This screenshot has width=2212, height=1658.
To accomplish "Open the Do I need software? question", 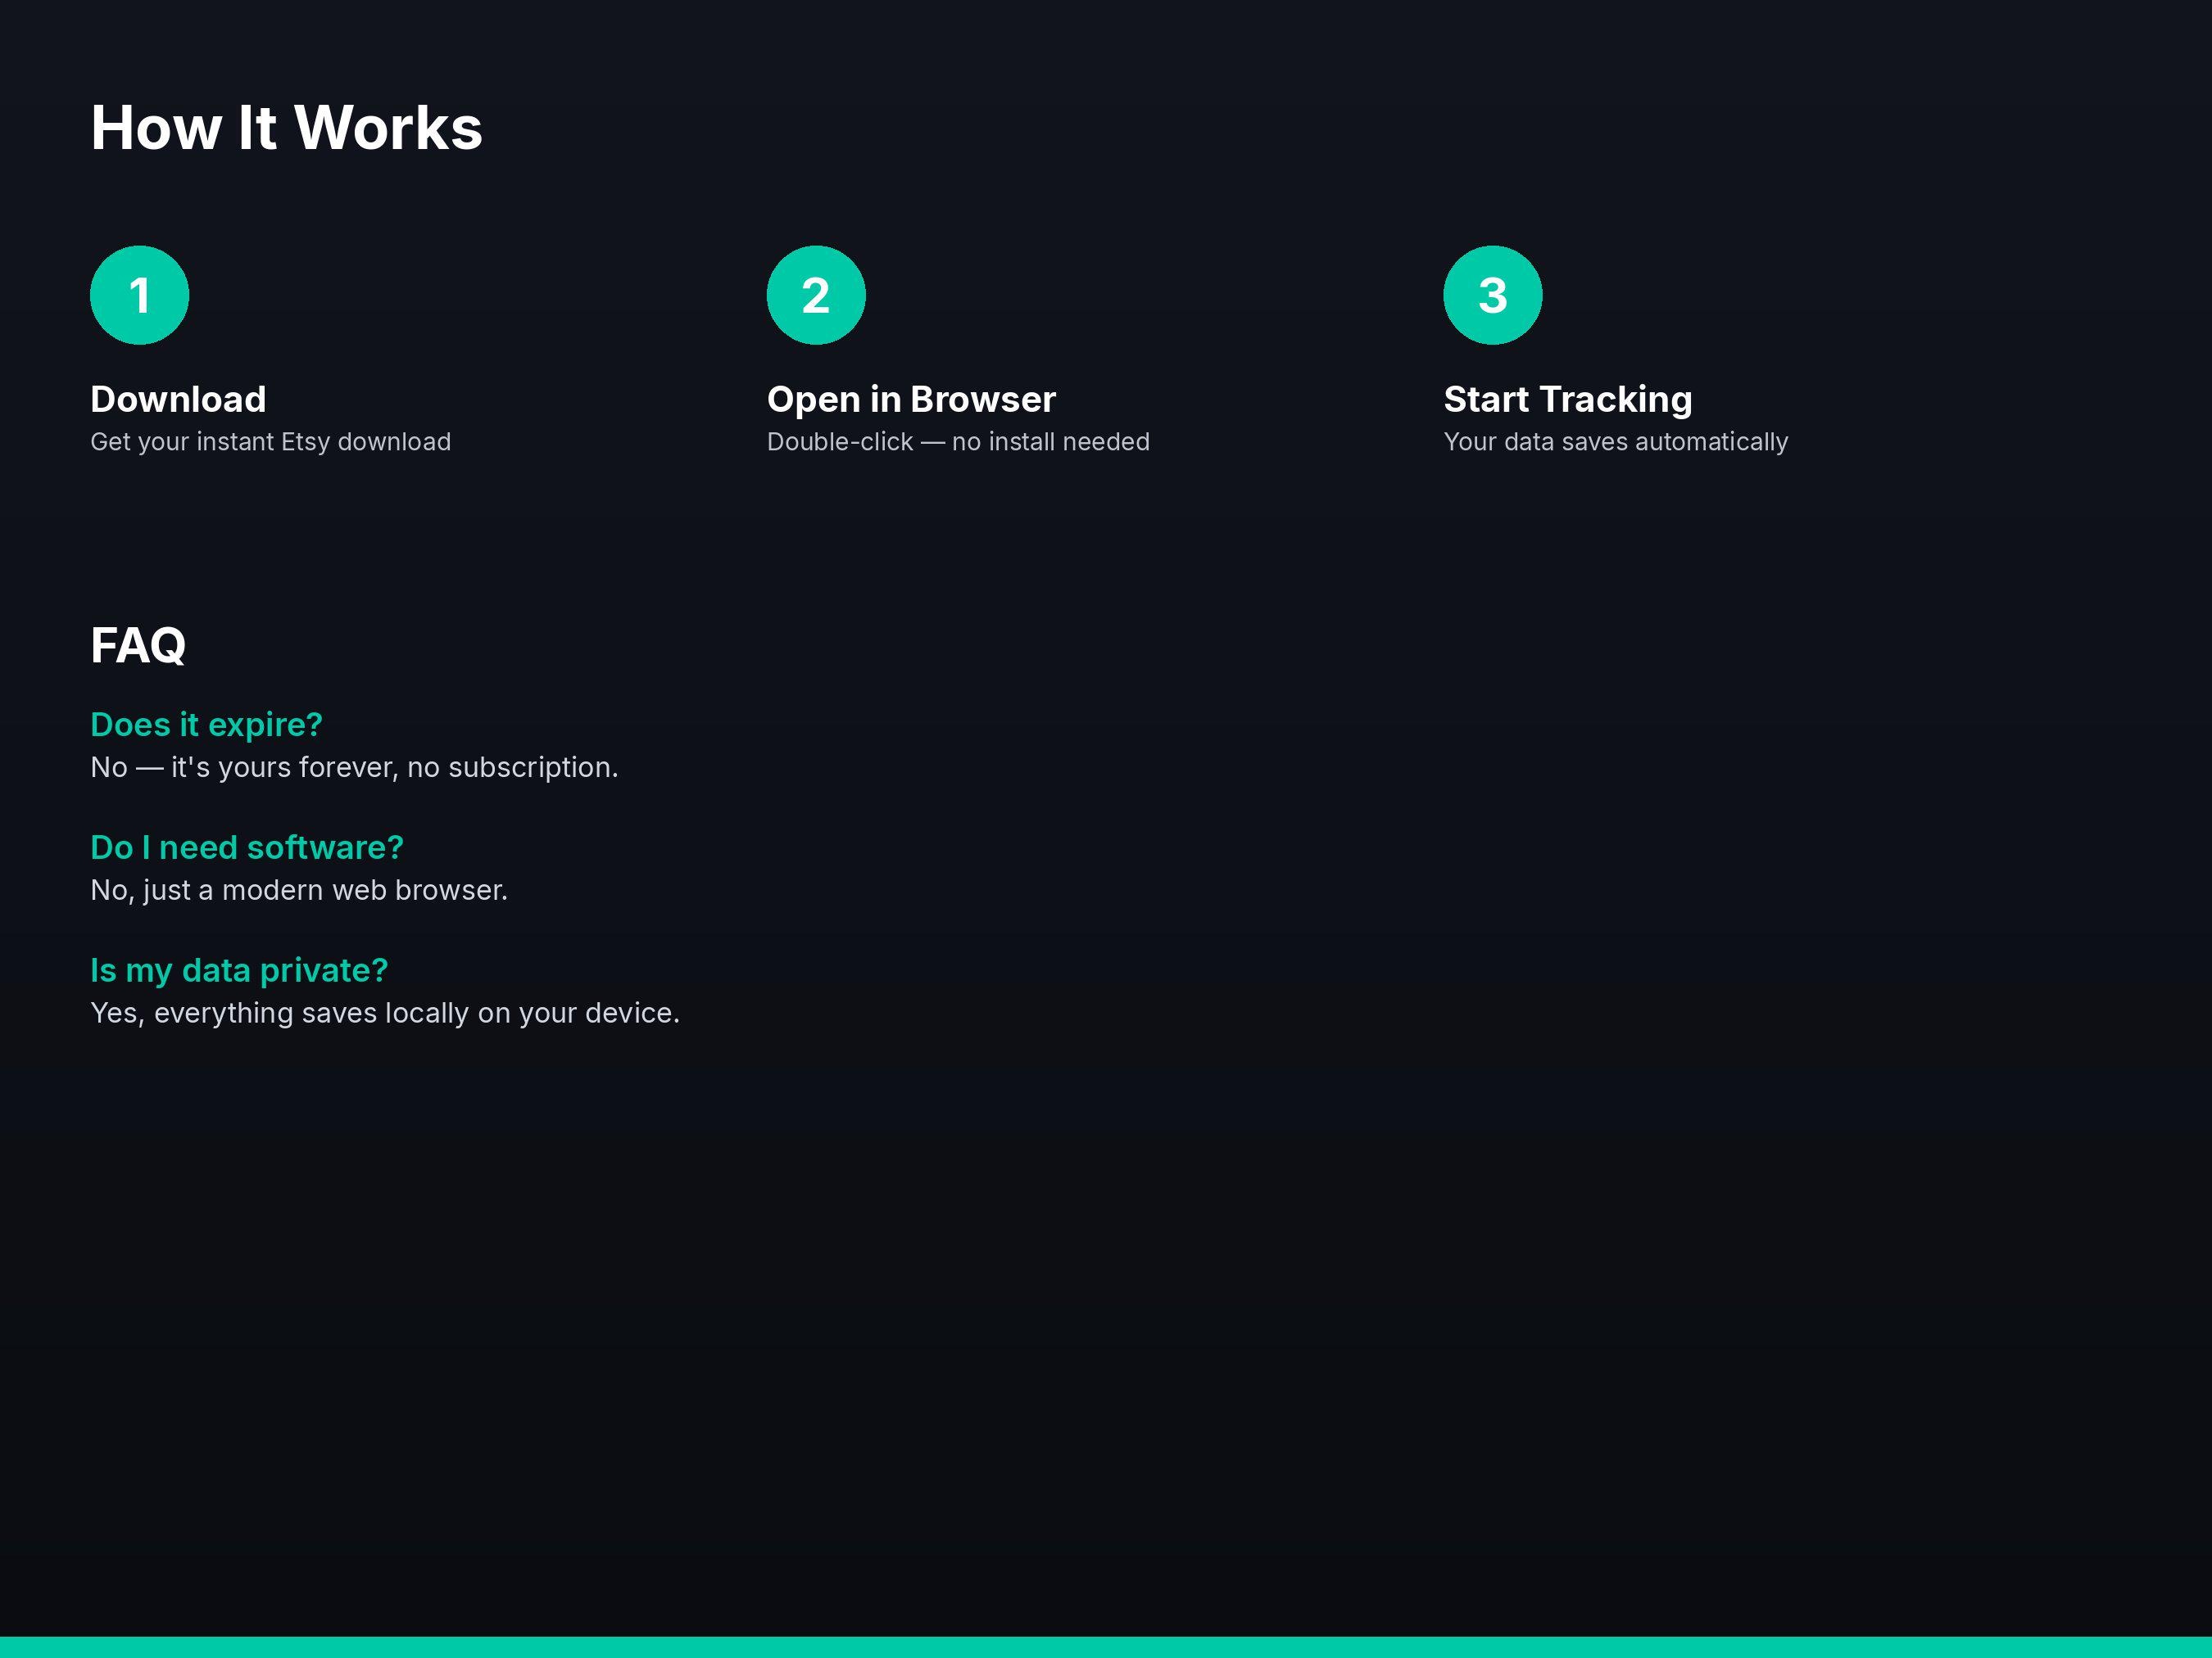I will [247, 847].
